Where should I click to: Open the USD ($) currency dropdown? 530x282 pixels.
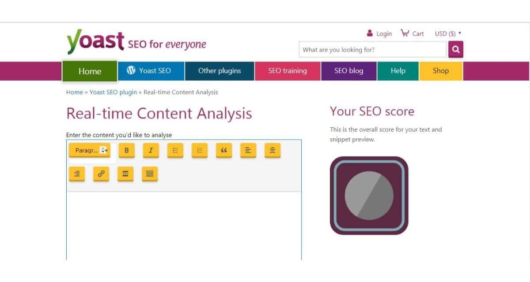pos(448,33)
